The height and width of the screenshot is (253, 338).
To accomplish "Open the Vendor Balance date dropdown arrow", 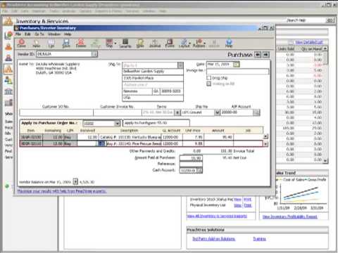I will pos(75,181).
